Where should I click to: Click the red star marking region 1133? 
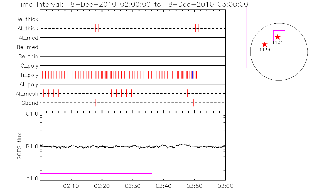[x=265, y=44]
